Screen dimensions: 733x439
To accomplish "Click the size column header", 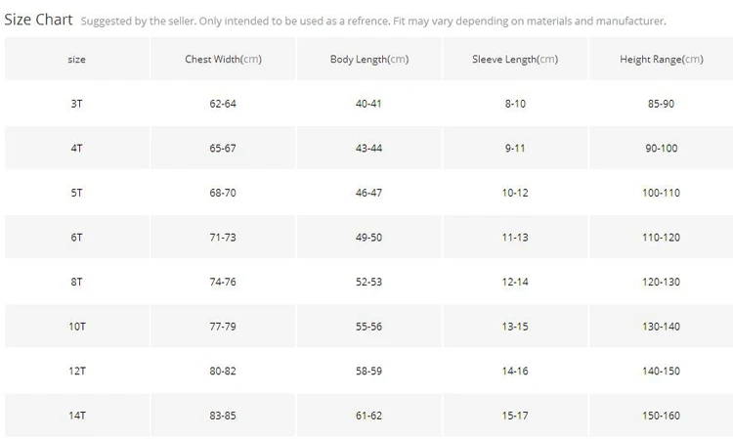I will 76,59.
